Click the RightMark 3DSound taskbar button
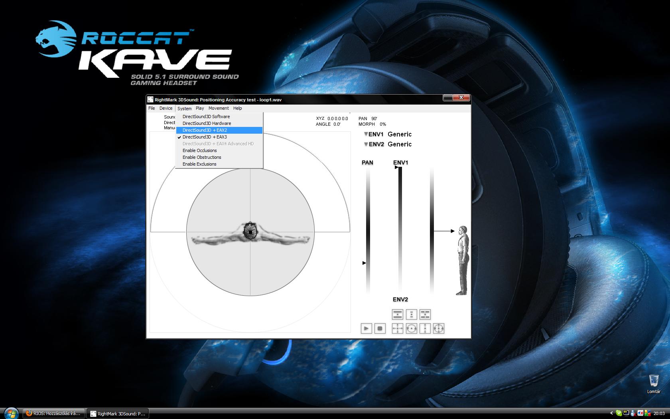The height and width of the screenshot is (419, 670). coord(118,414)
